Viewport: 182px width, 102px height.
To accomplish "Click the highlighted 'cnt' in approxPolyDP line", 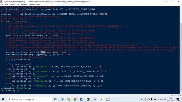I will point(43,52).
